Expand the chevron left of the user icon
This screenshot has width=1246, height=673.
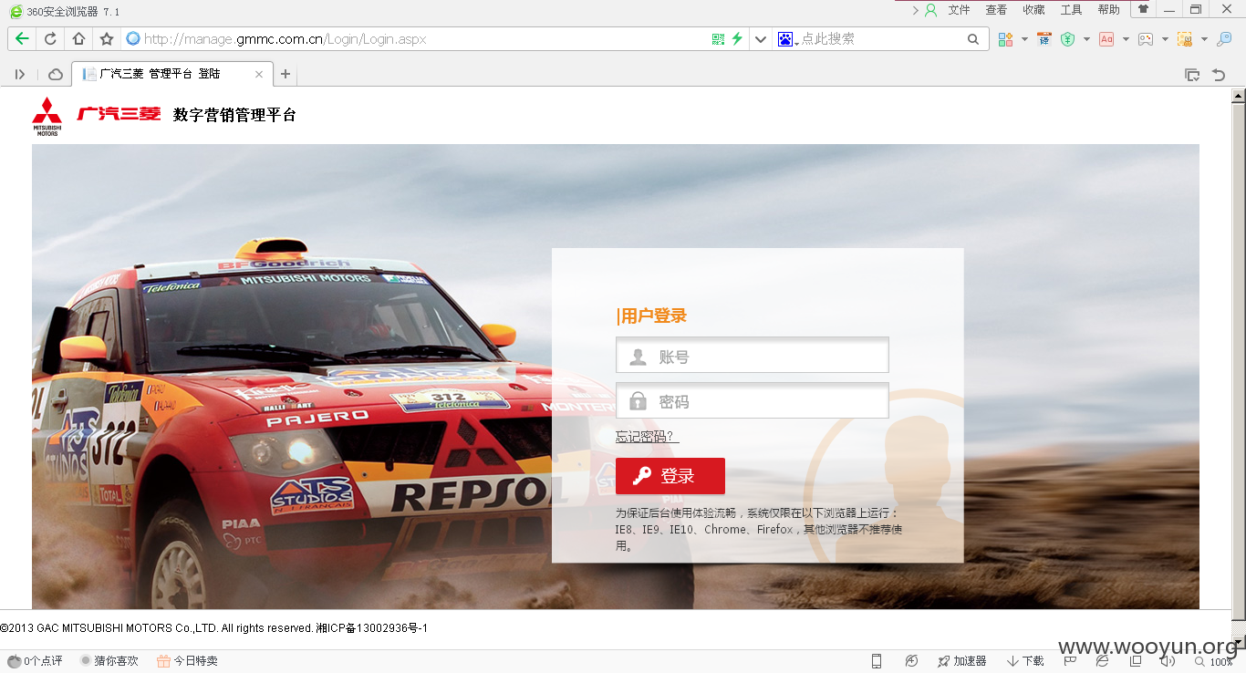pyautogui.click(x=916, y=10)
